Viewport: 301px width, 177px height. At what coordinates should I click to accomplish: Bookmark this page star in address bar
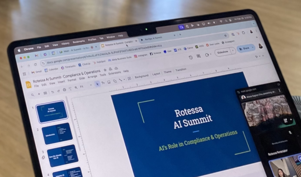225,35
